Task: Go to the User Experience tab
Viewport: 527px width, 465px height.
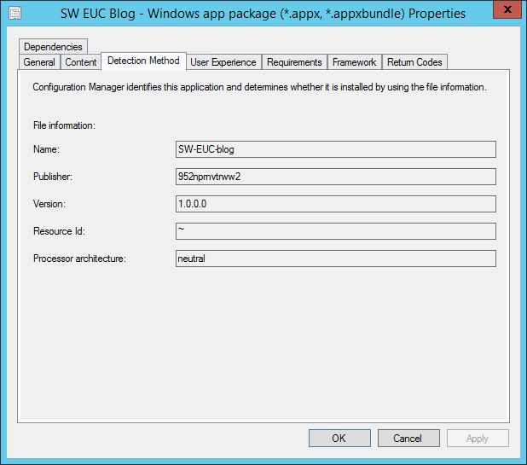Action: coord(223,62)
